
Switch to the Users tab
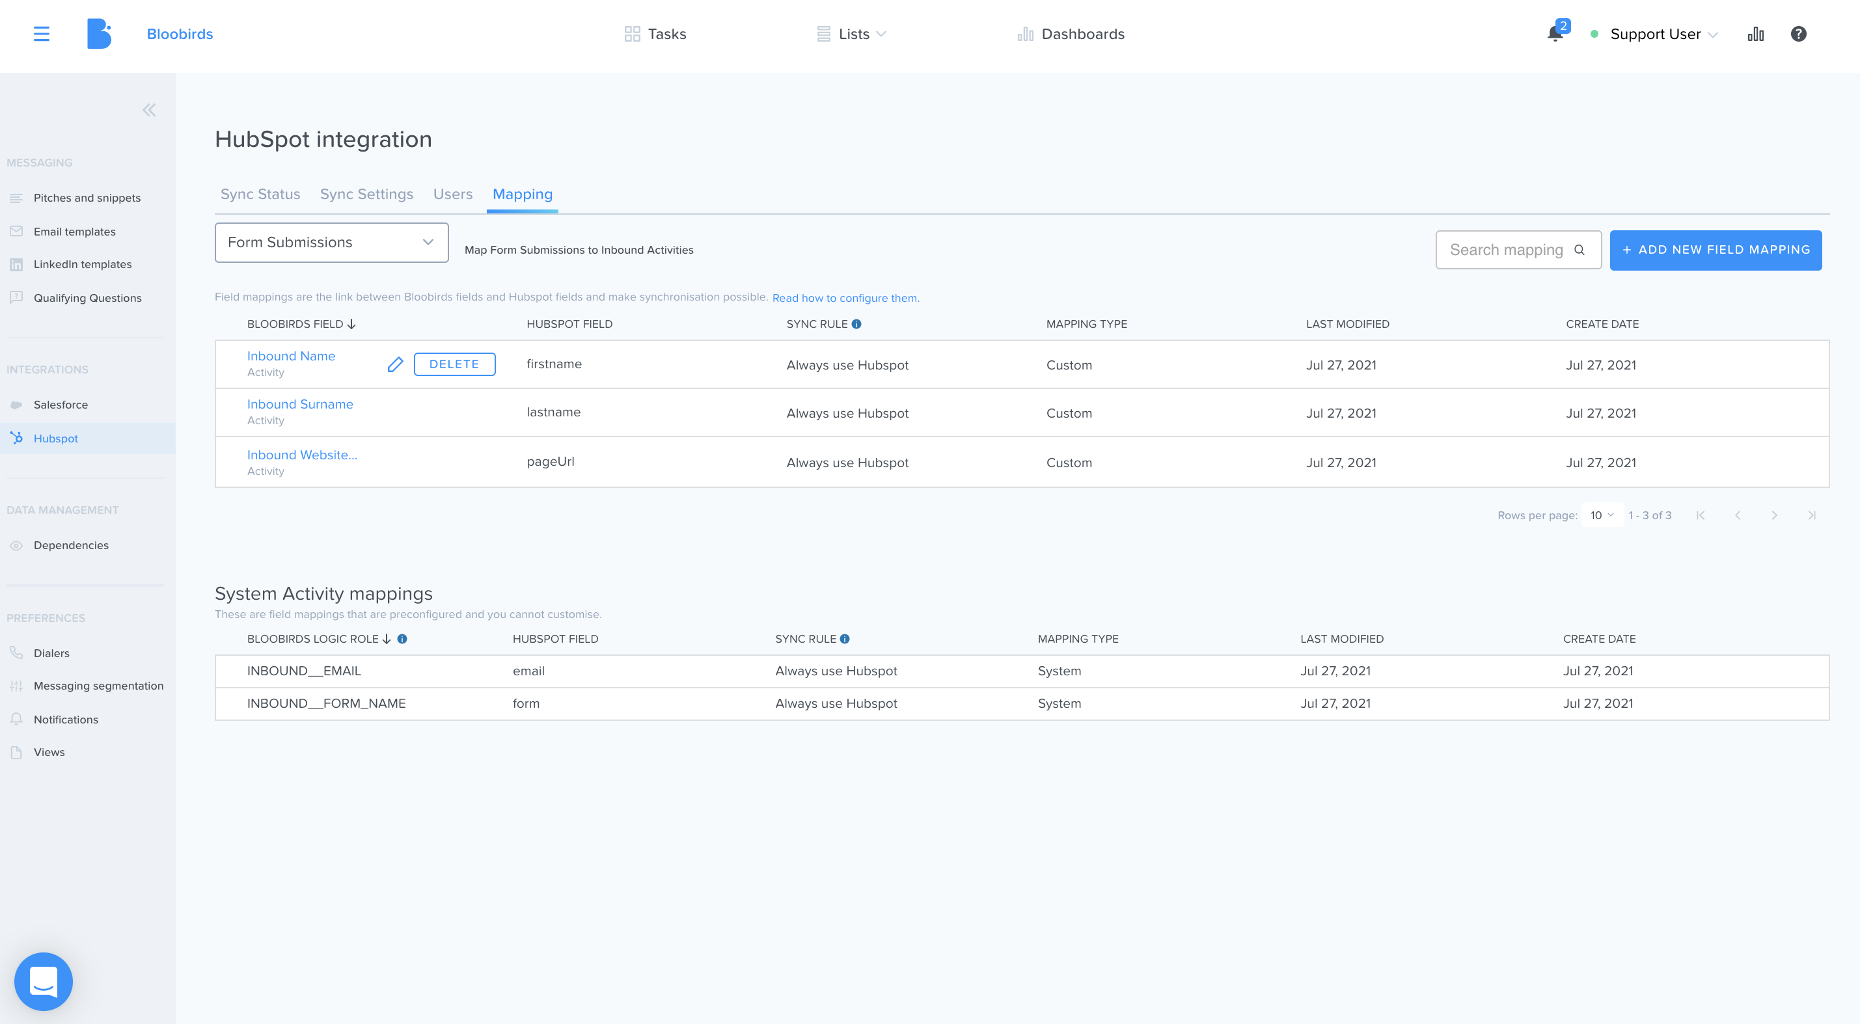[453, 194]
